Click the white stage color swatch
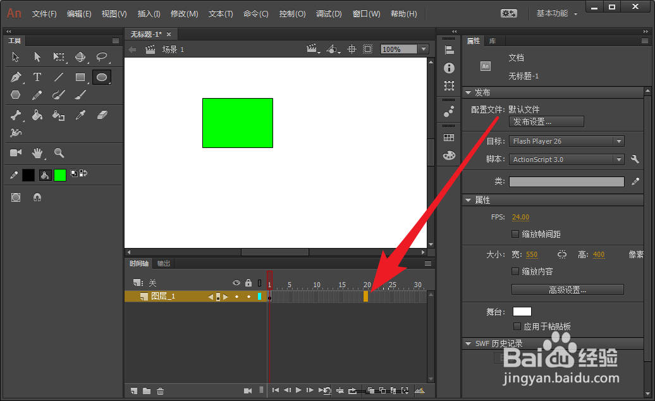The image size is (655, 401). pyautogui.click(x=522, y=311)
